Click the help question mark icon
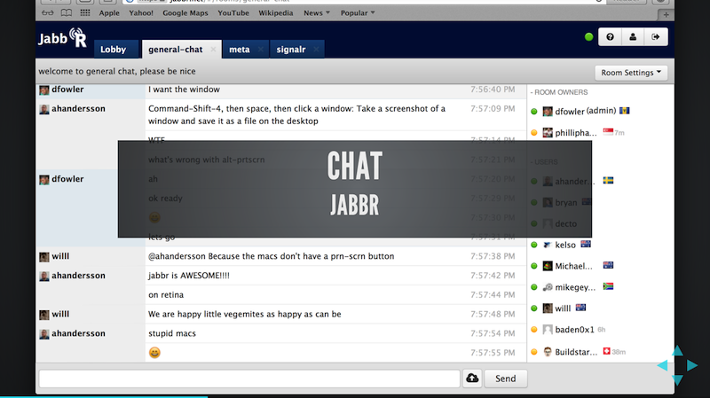Screen dimensions: 710x398 (x=610, y=37)
